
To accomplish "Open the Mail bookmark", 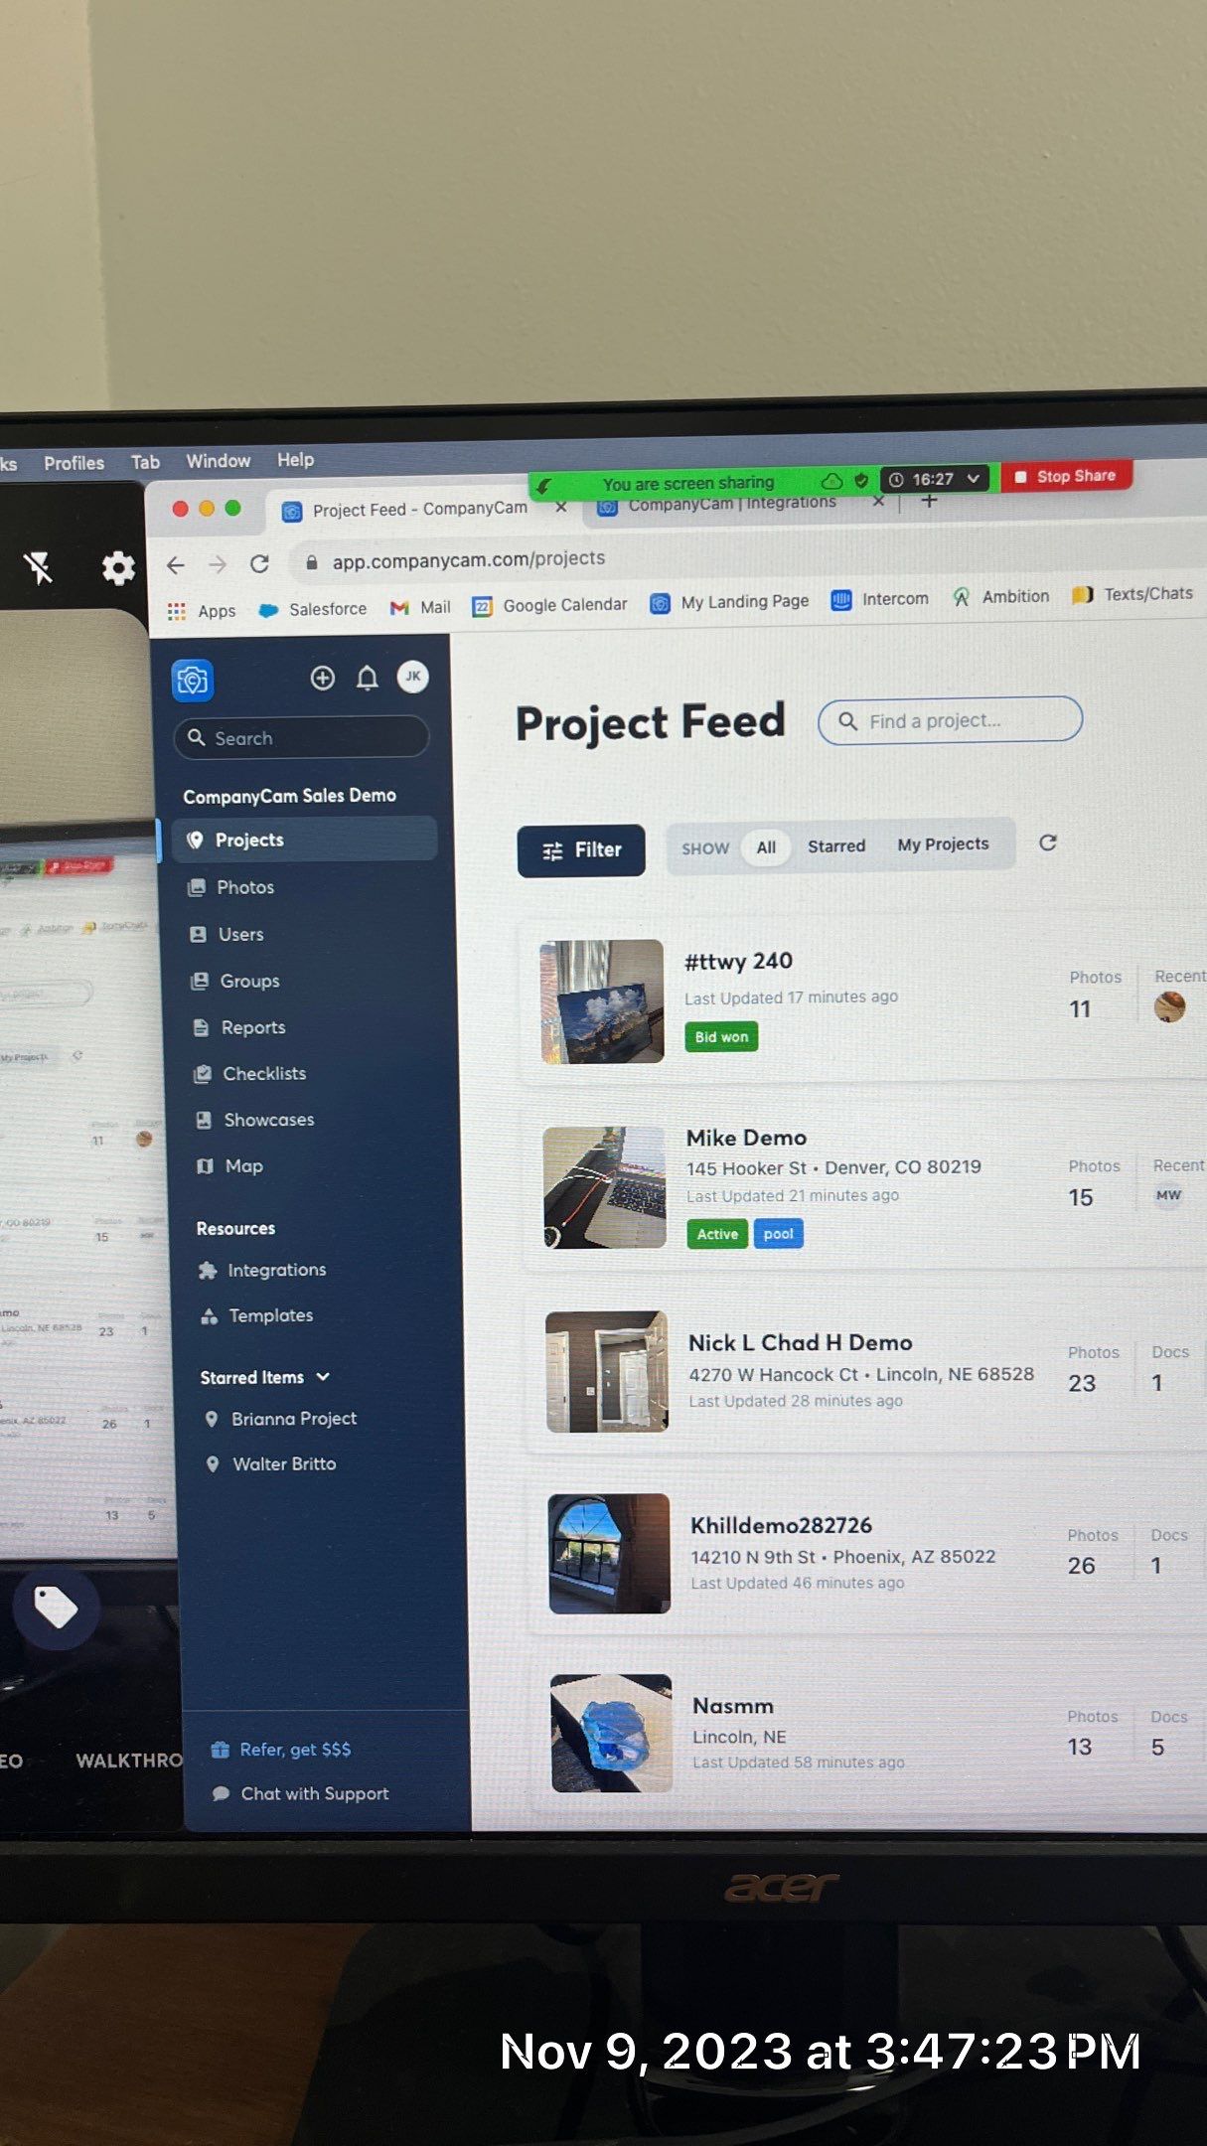I will [420, 607].
